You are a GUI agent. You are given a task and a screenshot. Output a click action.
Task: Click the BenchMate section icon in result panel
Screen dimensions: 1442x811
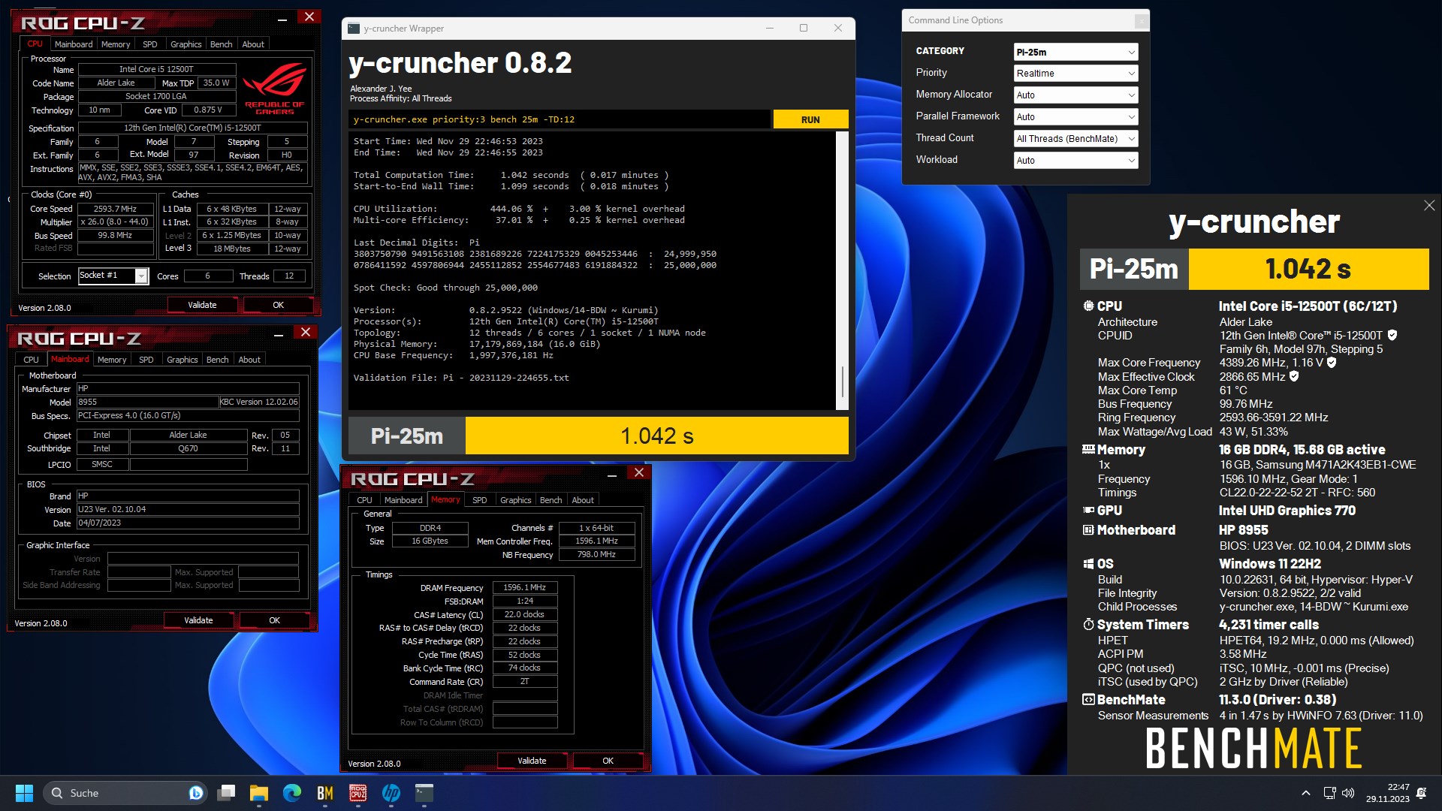coord(1088,700)
